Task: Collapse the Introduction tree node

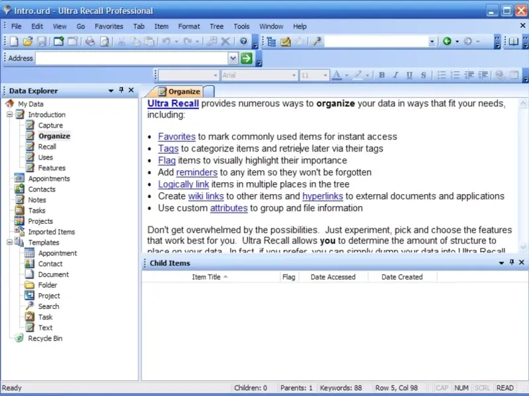Action: click(x=9, y=114)
